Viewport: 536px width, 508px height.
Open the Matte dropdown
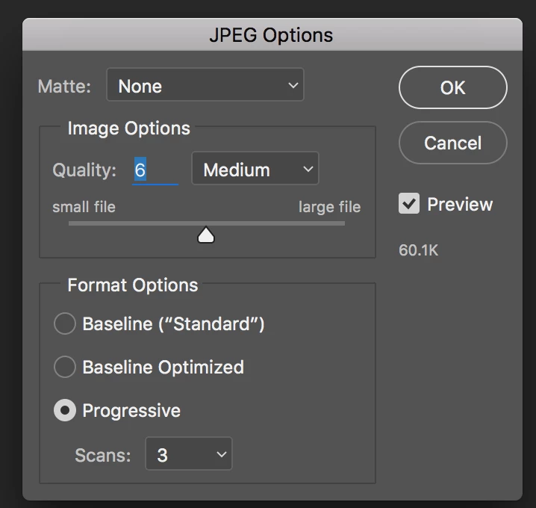pos(205,86)
